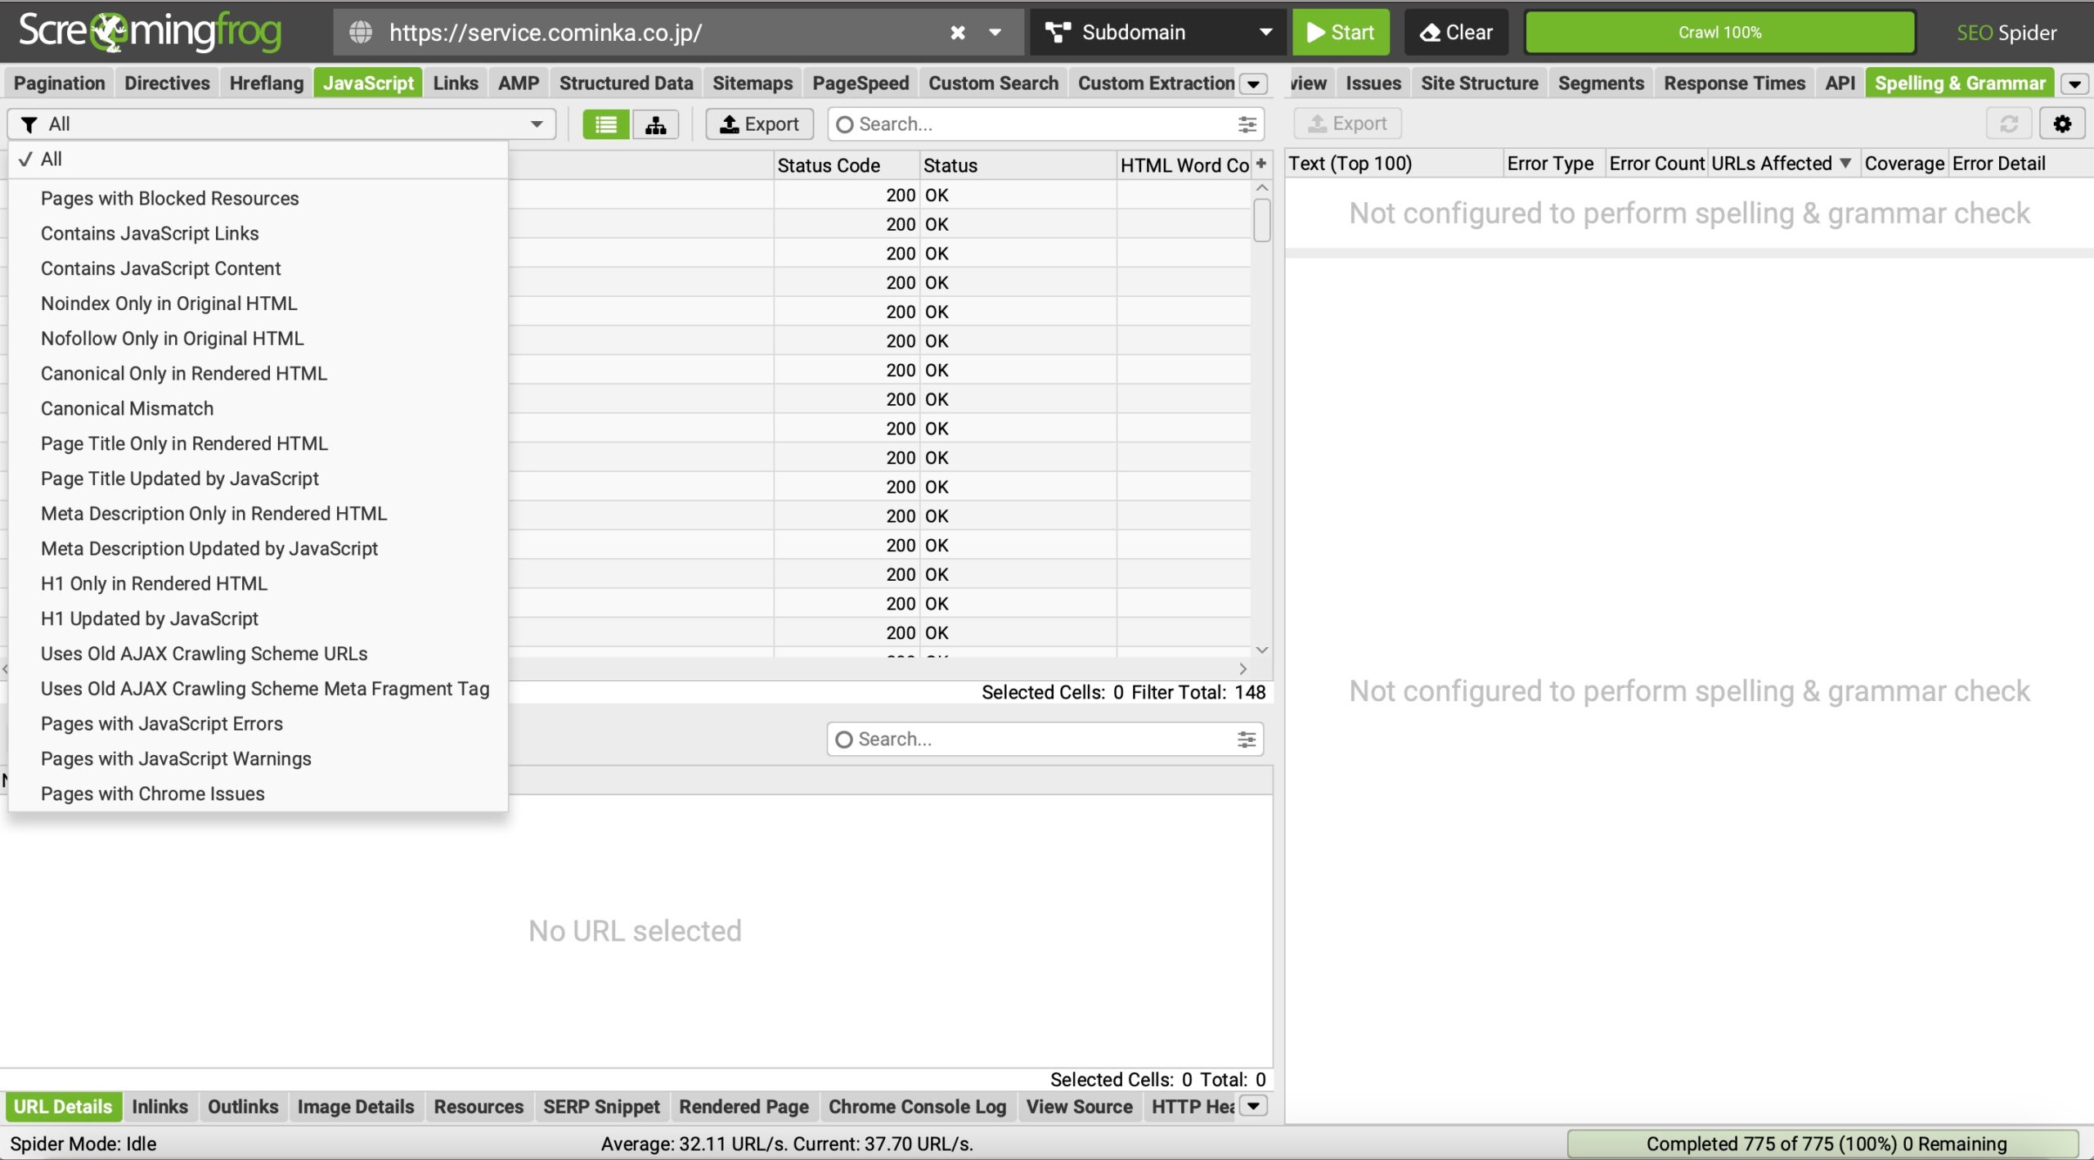The height and width of the screenshot is (1160, 2094).
Task: Switch to the PageSpeed tab
Action: coord(860,83)
